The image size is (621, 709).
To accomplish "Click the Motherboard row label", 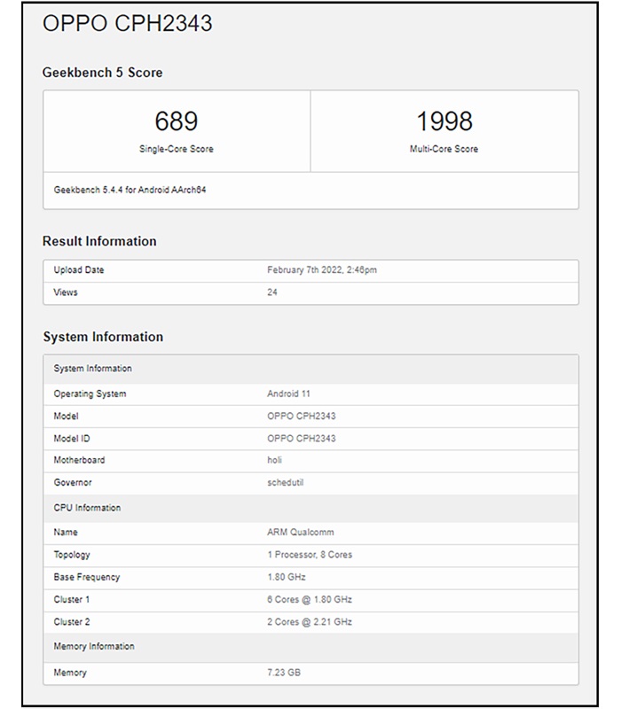I will (79, 460).
